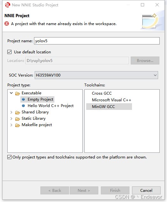Choose the Microsoft Visual C++ toolchain
The height and width of the screenshot is (202, 167).
(x=112, y=100)
